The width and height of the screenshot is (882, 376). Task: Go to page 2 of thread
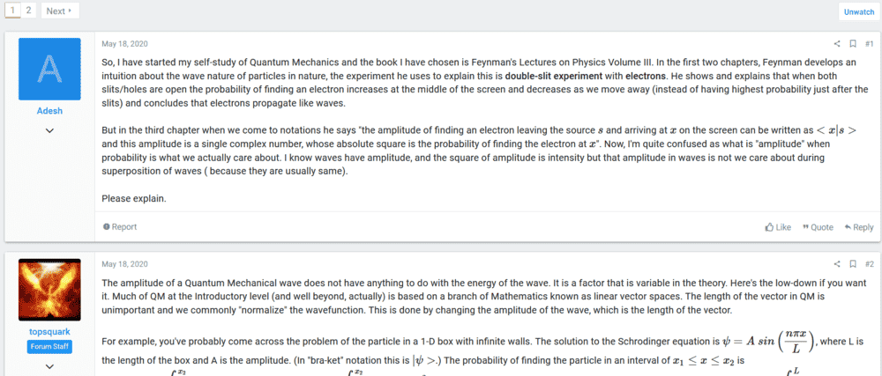pos(28,11)
